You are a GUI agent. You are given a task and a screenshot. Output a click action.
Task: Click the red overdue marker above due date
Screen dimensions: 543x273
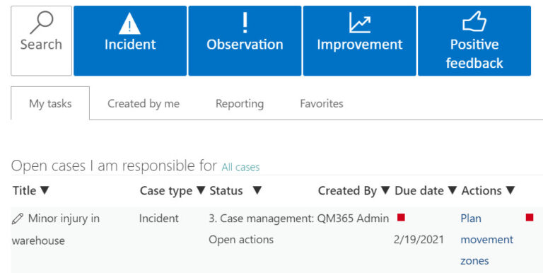point(401,217)
